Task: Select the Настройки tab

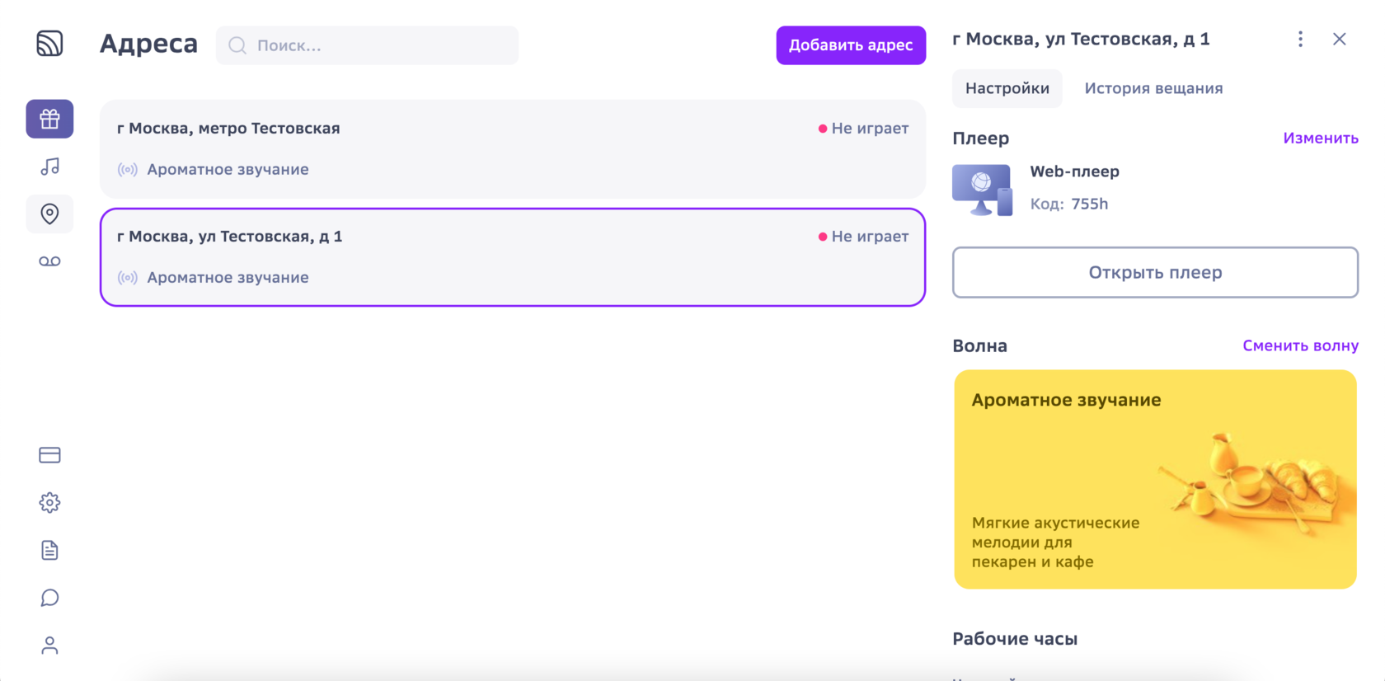Action: pos(1007,88)
